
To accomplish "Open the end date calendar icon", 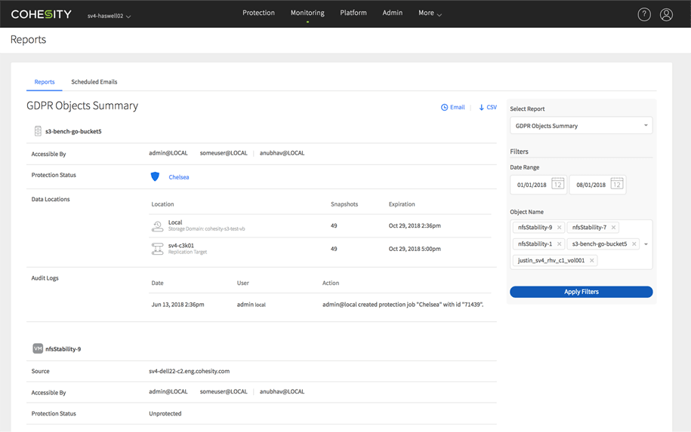I will click(x=617, y=184).
